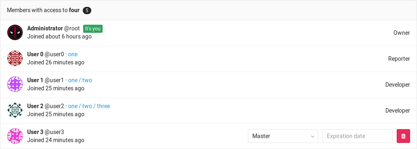Click the User 1 name link

point(35,80)
